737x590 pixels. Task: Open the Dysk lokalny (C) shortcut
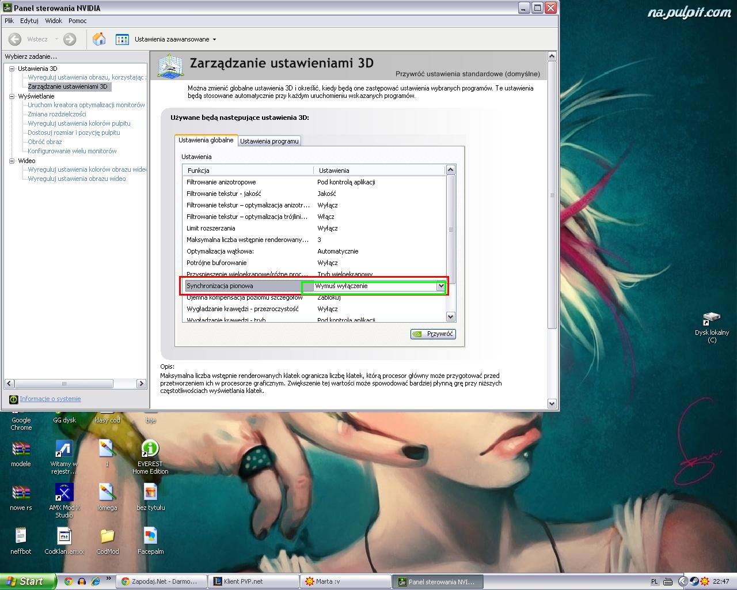712,319
